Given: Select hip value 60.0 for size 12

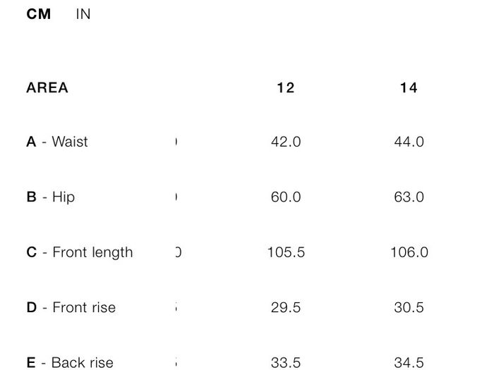Looking at the screenshot, I should tap(286, 197).
